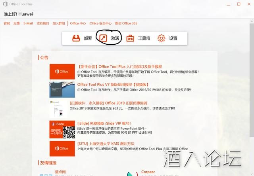This screenshot has height=176, width=254.
Task: Click the V7 tutorial video thumbnail
Action: (x=62, y=90)
